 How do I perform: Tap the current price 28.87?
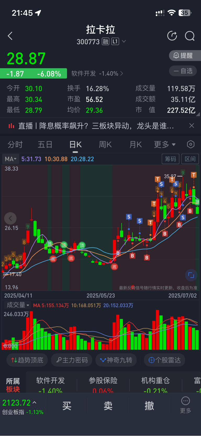[26, 58]
